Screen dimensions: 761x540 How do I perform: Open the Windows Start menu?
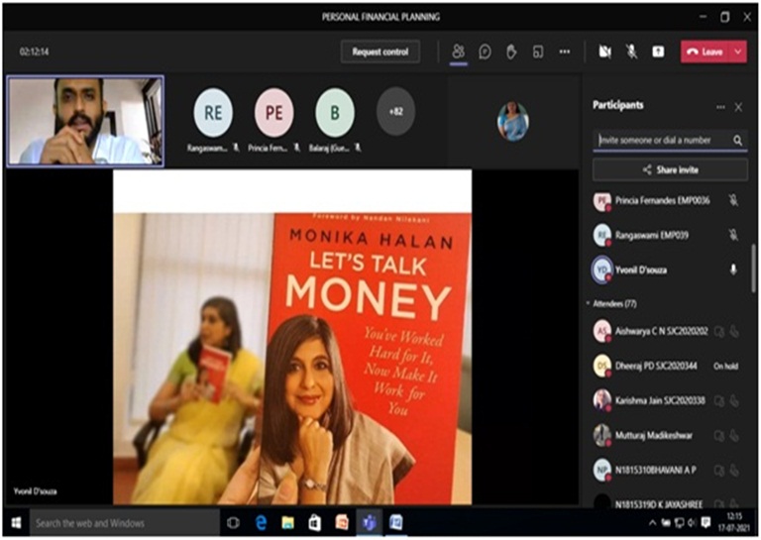click(x=17, y=523)
